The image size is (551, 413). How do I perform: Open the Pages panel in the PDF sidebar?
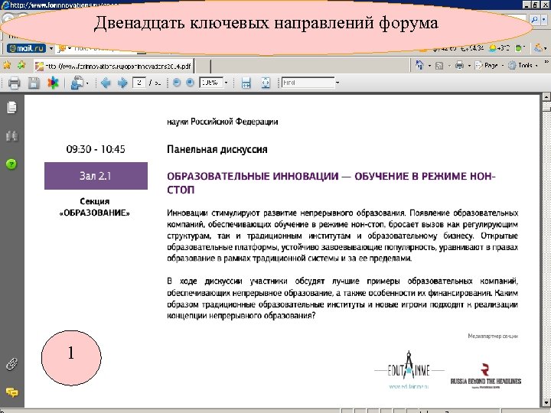(x=11, y=108)
